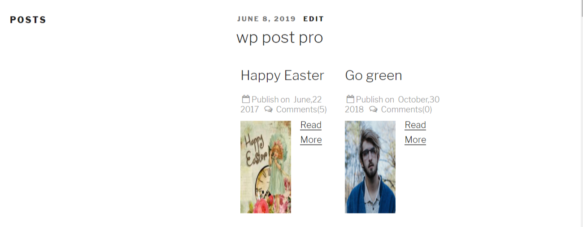Viewport: 583px width, 227px height.
Task: Open the Go green post title
Action: pyautogui.click(x=374, y=75)
